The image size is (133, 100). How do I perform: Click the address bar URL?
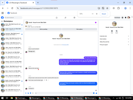coord(39,8)
